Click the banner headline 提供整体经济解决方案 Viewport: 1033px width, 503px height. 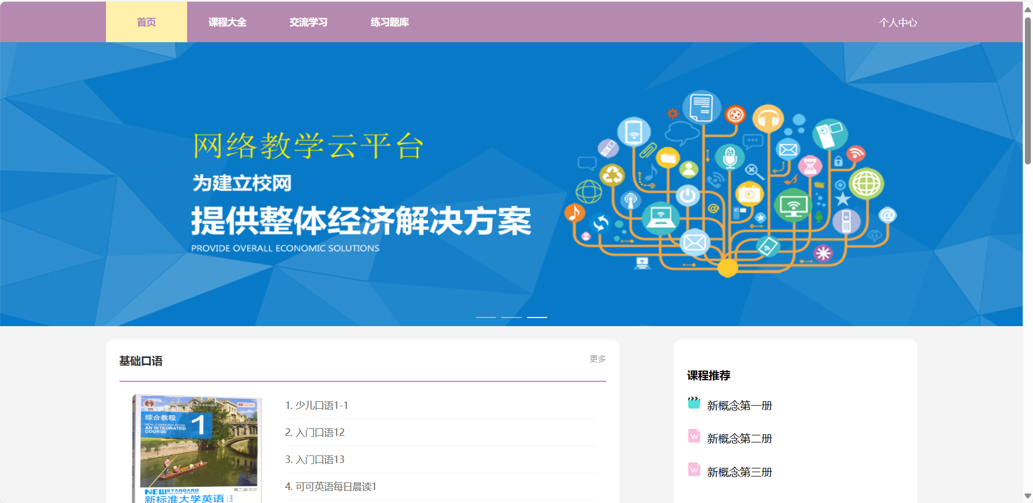[361, 221]
